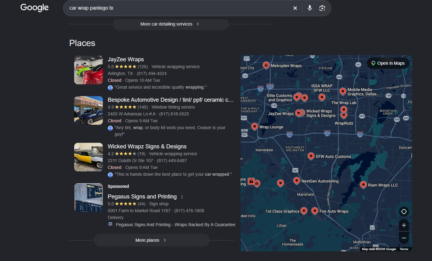Screen dimensions: 432x261
Task: Open the Pegasus Signs and Printing listing
Action: (x=142, y=197)
